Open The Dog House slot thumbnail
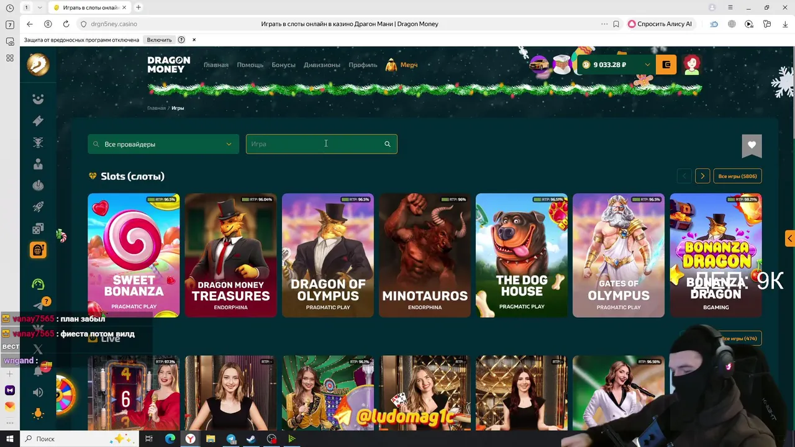 [x=522, y=255]
